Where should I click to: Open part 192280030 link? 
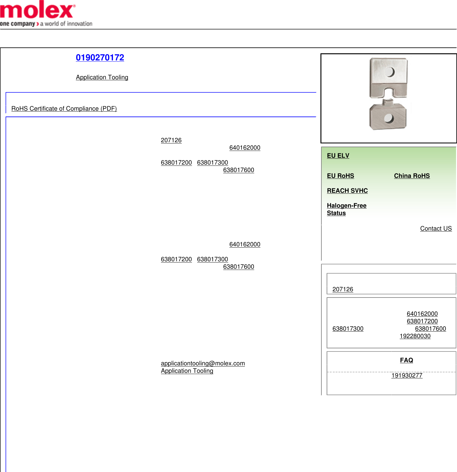point(415,336)
